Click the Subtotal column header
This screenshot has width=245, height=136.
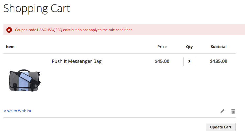(219, 47)
